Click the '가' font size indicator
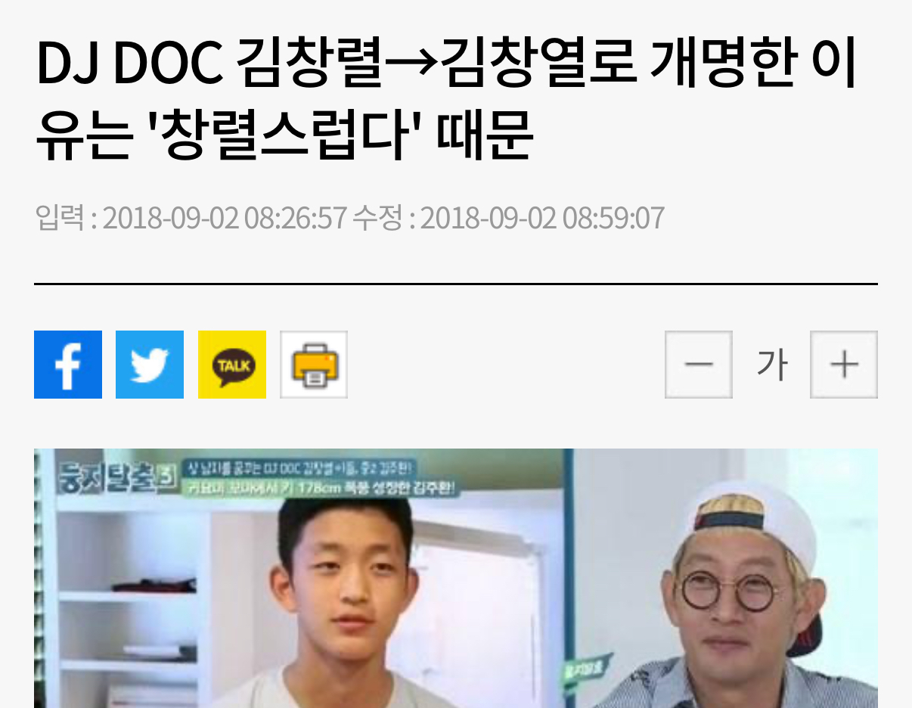The image size is (912, 708). pos(772,365)
